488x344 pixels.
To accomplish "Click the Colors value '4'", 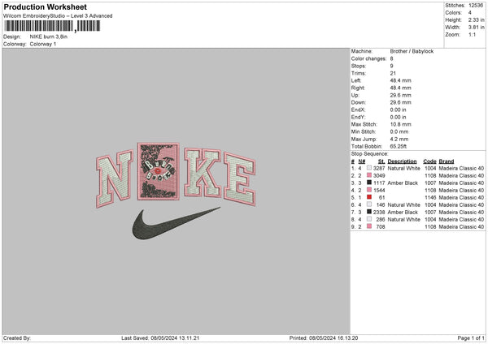I will click(470, 13).
